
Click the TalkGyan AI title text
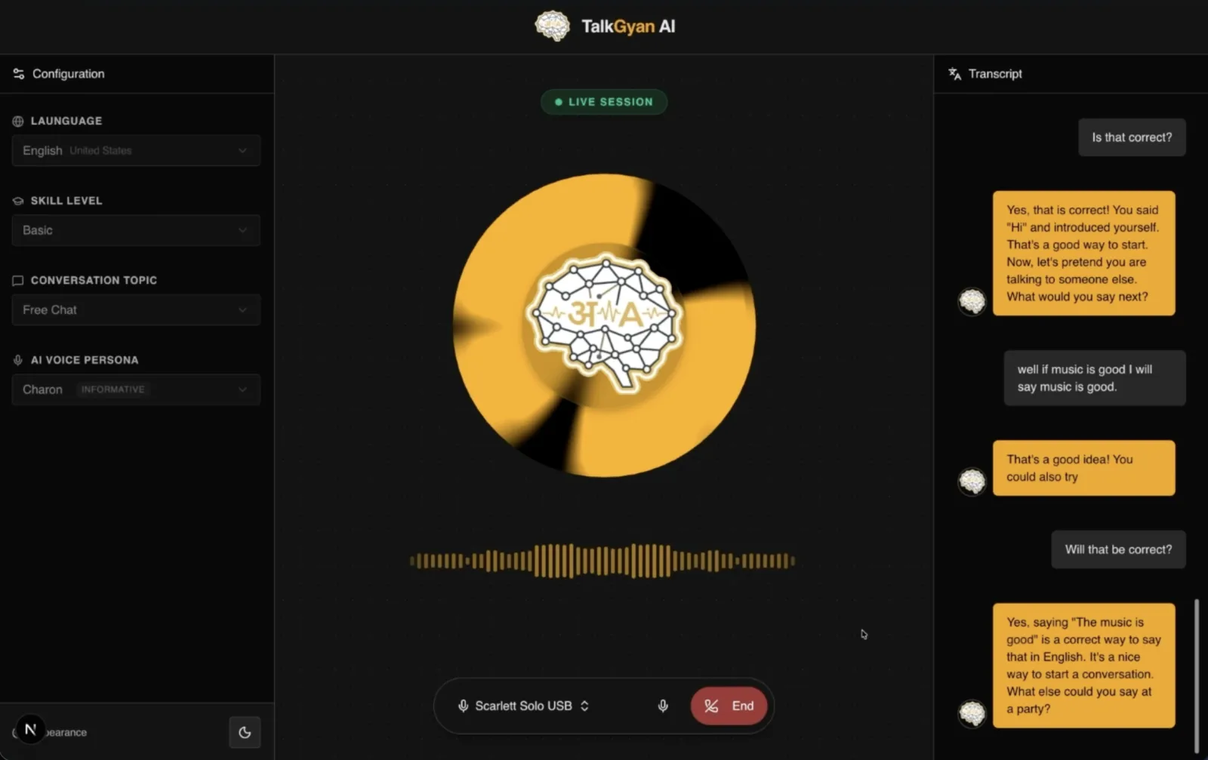coord(628,26)
